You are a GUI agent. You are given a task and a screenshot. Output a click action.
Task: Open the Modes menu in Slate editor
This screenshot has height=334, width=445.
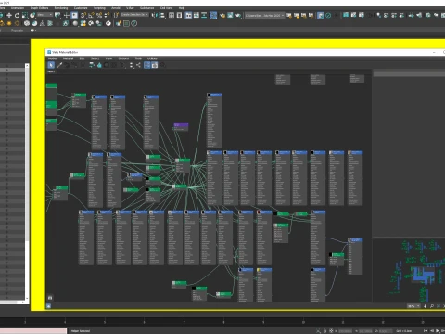52,58
